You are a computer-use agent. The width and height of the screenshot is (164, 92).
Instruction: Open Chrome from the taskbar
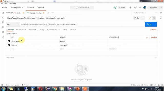(x=55, y=89)
